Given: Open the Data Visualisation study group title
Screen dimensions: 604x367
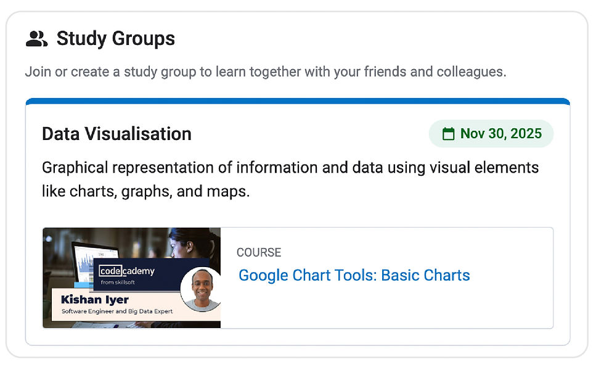Looking at the screenshot, I should [x=116, y=134].
